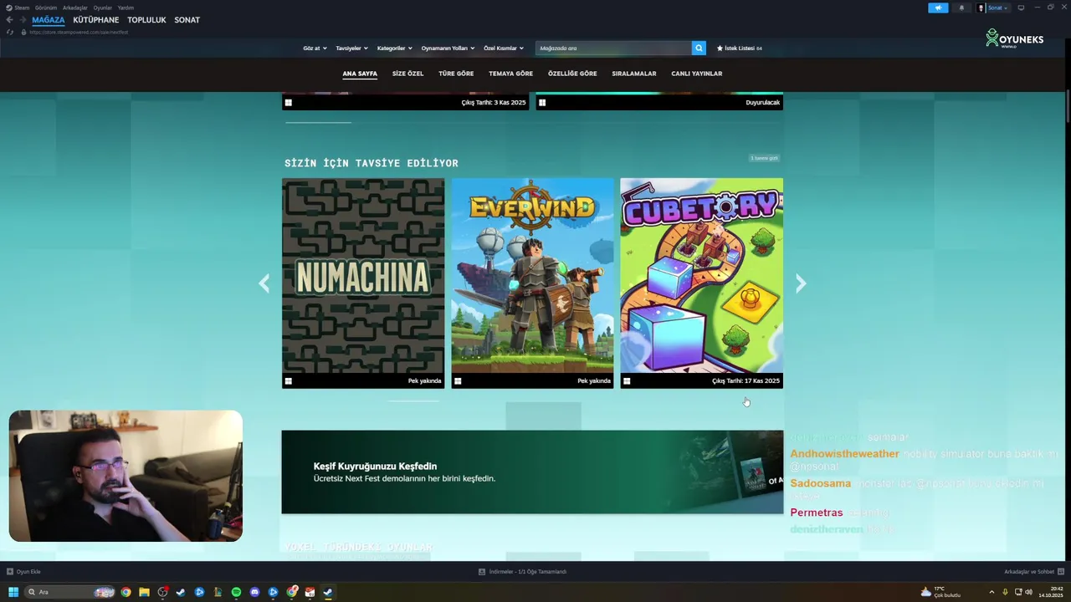
Task: Go to the TOPLULUK tab
Action: point(146,20)
